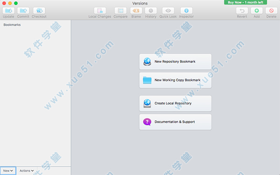280x175 pixels.
Task: Click New Working Copy Bookmark button
Action: (175, 80)
